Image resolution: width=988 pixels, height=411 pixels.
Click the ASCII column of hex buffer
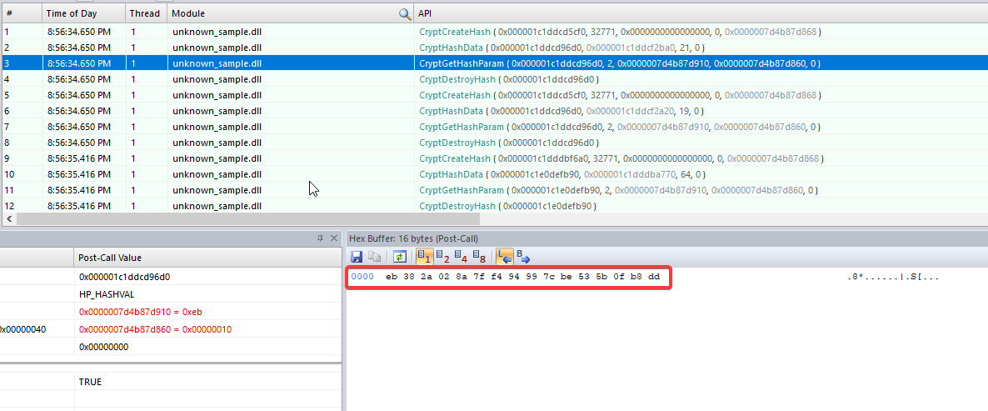click(x=893, y=277)
